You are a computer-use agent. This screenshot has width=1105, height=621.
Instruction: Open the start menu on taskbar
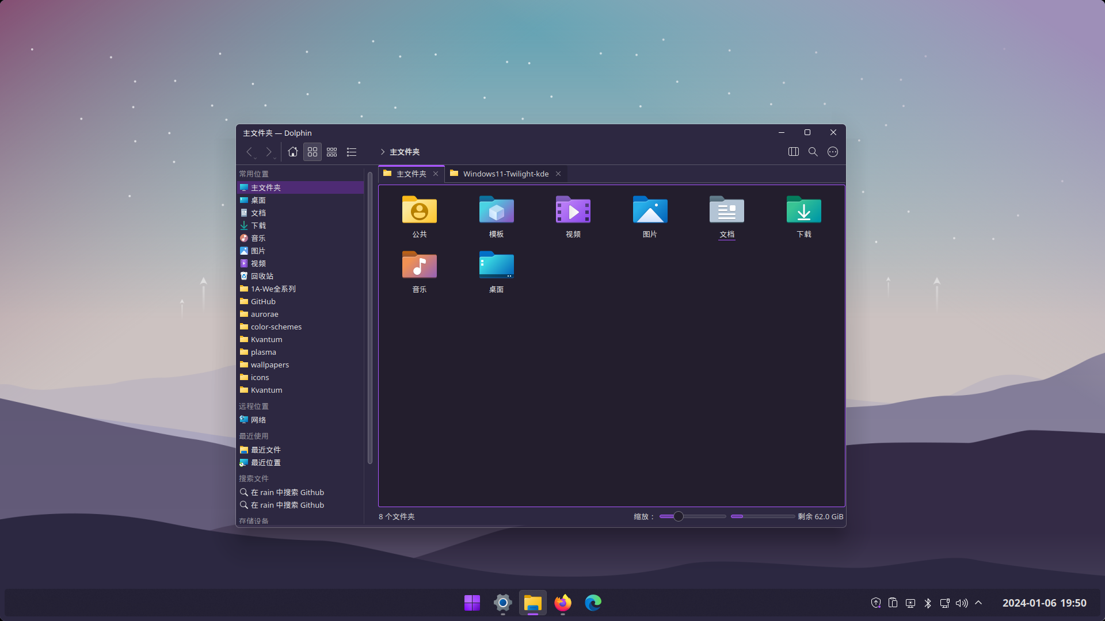click(x=472, y=603)
